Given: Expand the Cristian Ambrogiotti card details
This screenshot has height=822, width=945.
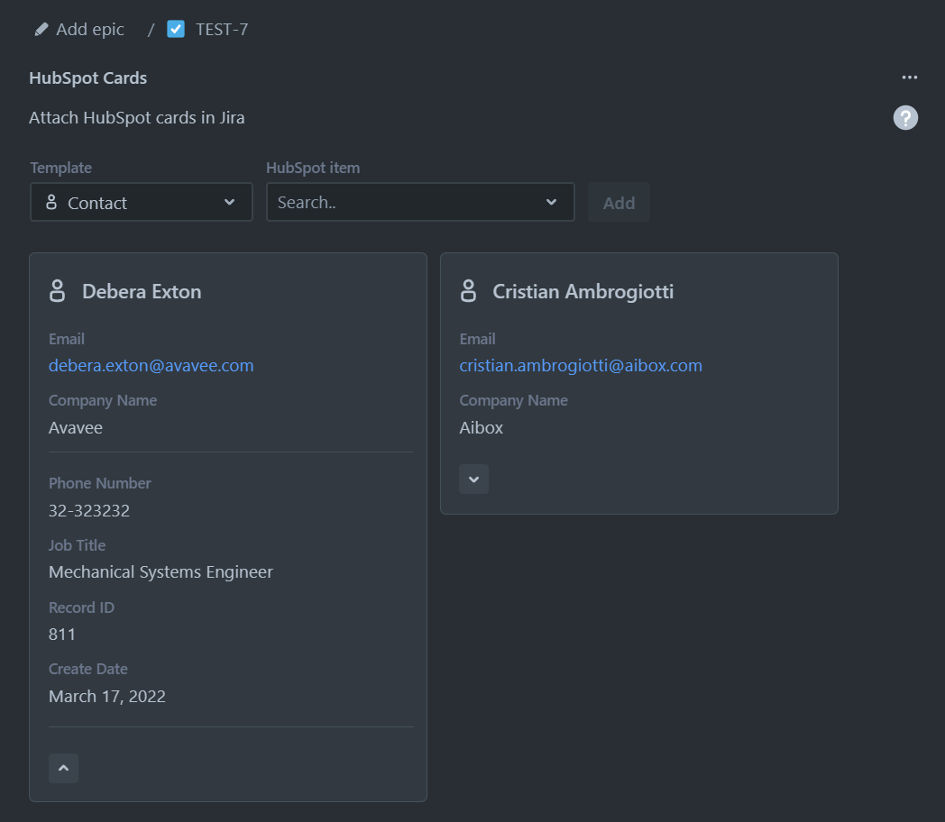Looking at the screenshot, I should (x=473, y=479).
